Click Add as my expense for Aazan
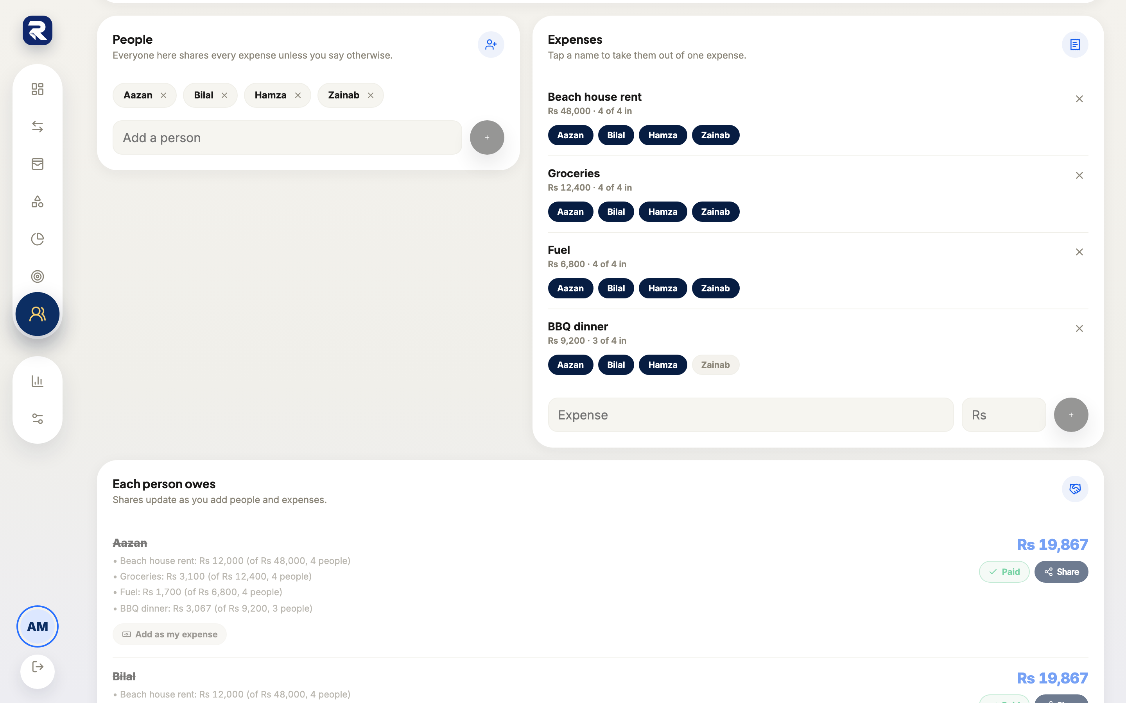This screenshot has height=703, width=1126. (x=169, y=634)
